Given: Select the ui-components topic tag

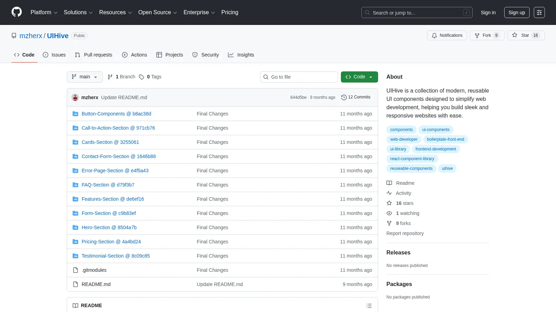Looking at the screenshot, I should point(436,130).
